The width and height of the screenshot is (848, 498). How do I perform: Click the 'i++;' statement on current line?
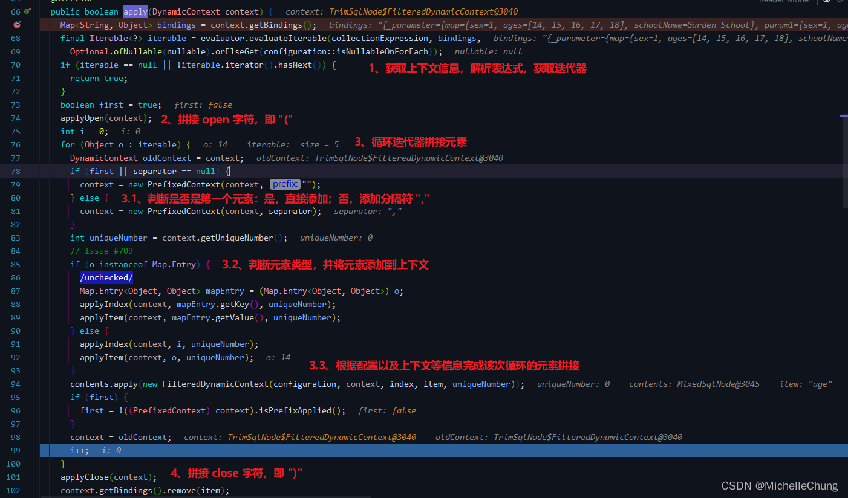pos(80,450)
